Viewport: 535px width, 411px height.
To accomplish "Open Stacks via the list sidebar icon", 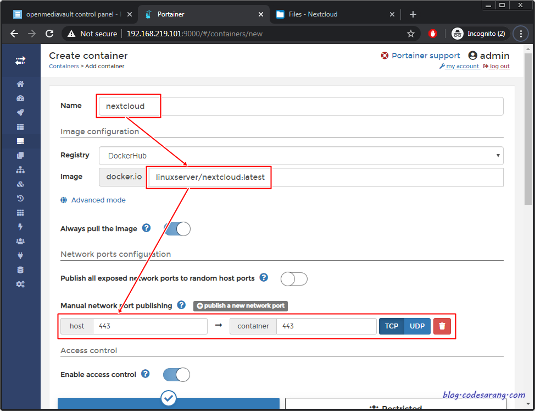I will [20, 127].
